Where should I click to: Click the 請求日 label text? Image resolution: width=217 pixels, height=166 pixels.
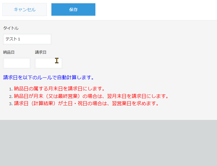[x=41, y=52]
